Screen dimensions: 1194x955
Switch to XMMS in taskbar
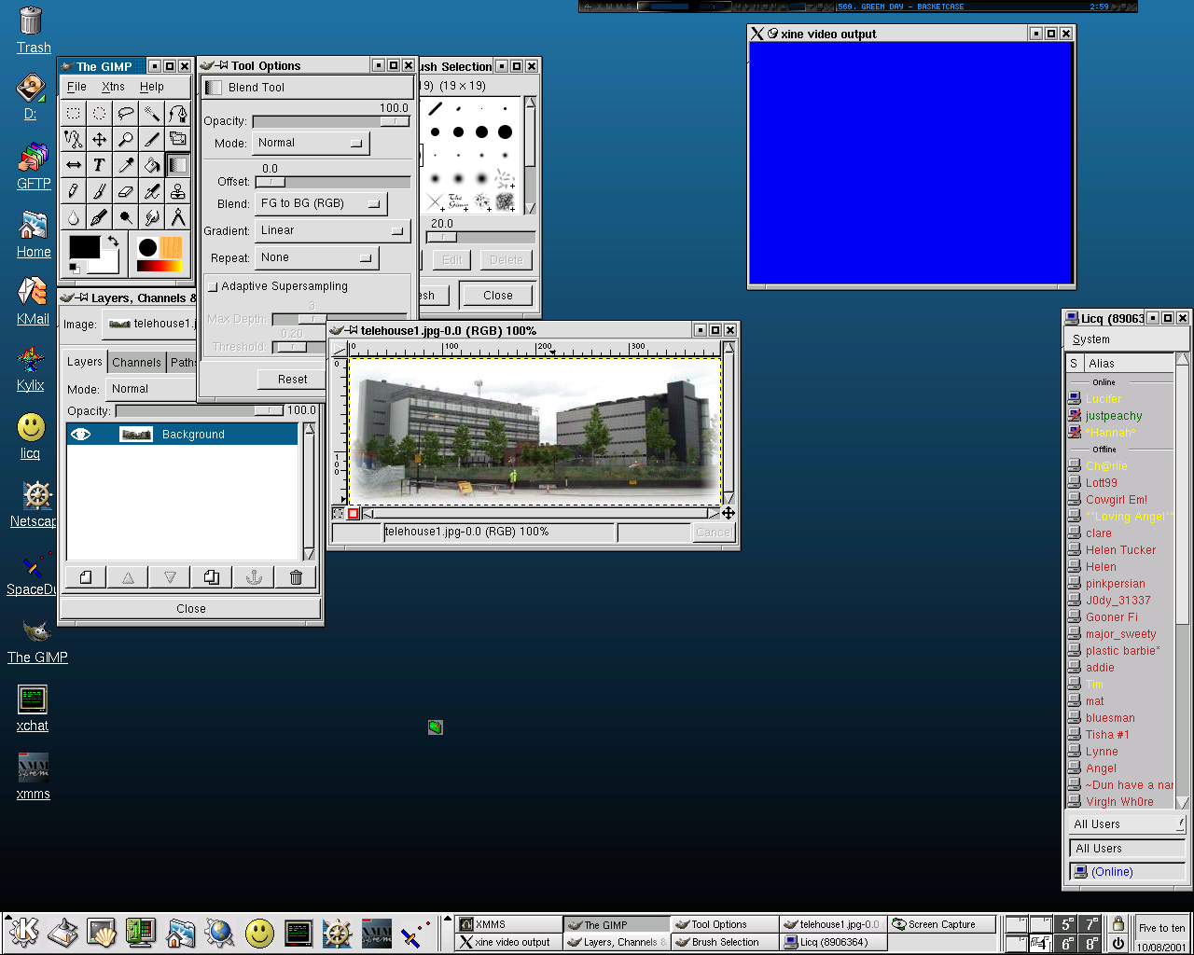click(x=509, y=924)
